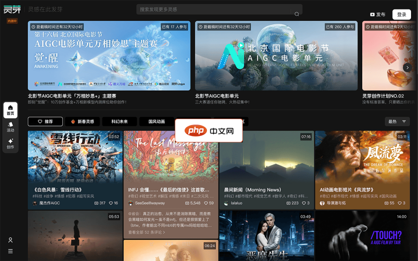Click the search magnifier icon
Image resolution: width=418 pixels, height=261 pixels.
click(x=297, y=14)
